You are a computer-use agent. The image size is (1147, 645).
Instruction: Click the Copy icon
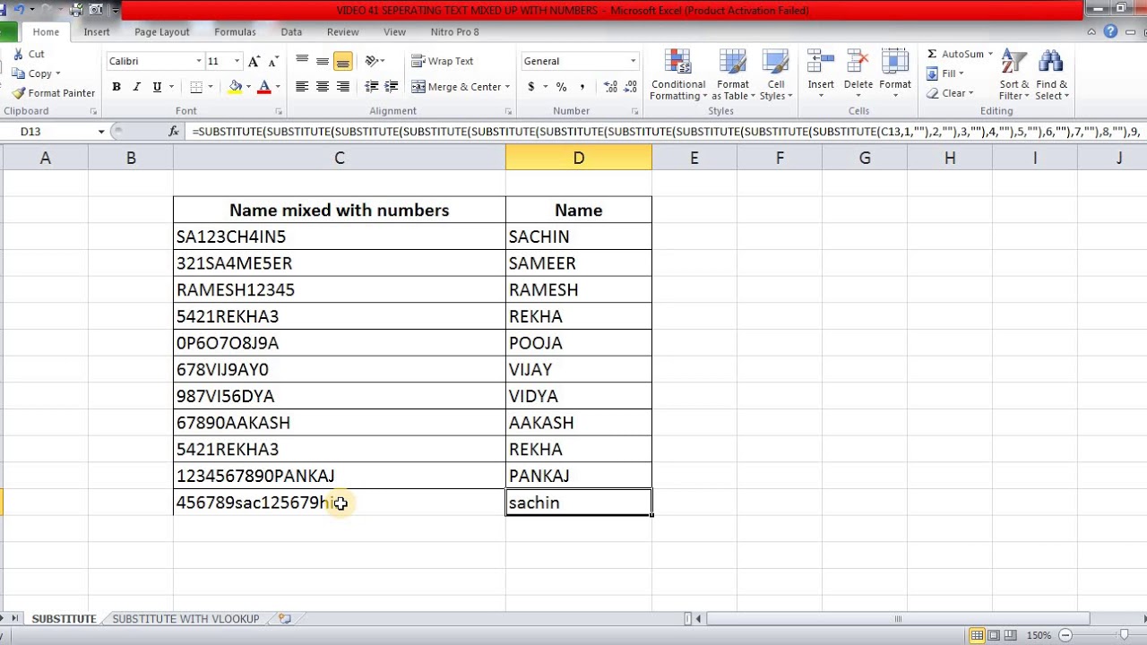point(20,73)
